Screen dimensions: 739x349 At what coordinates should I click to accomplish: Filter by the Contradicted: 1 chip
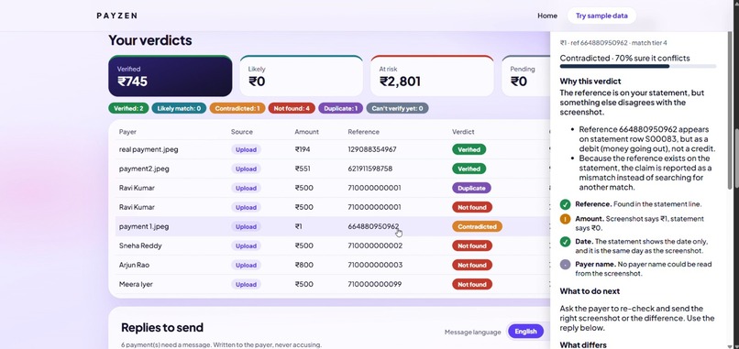point(237,108)
